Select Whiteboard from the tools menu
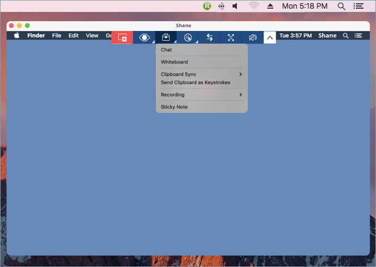The width and height of the screenshot is (376, 267). coord(174,62)
